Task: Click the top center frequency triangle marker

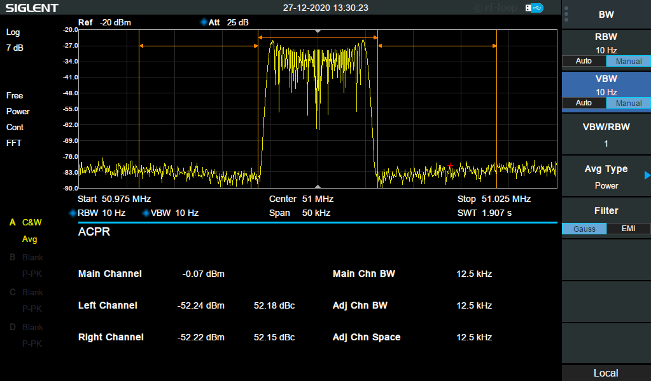Action: tap(318, 31)
